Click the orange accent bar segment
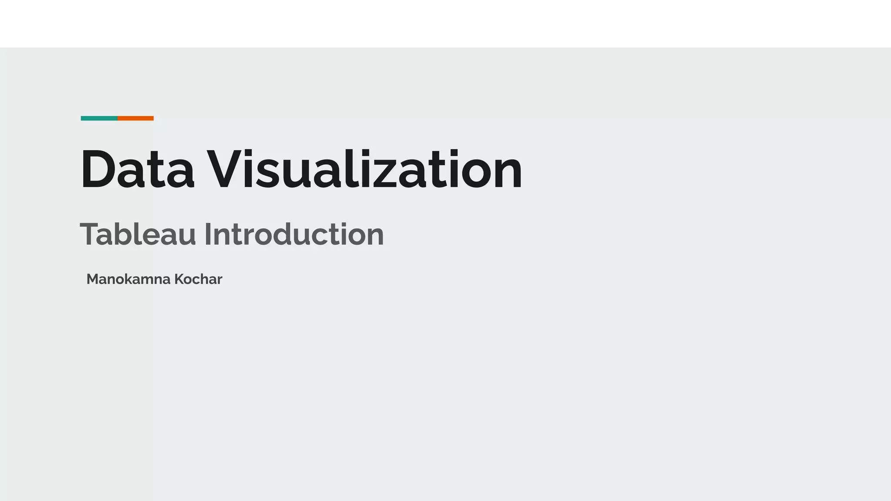 135,118
